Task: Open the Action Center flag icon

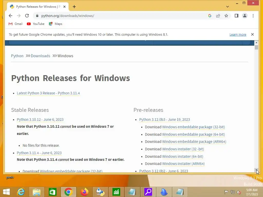Action: point(226,192)
